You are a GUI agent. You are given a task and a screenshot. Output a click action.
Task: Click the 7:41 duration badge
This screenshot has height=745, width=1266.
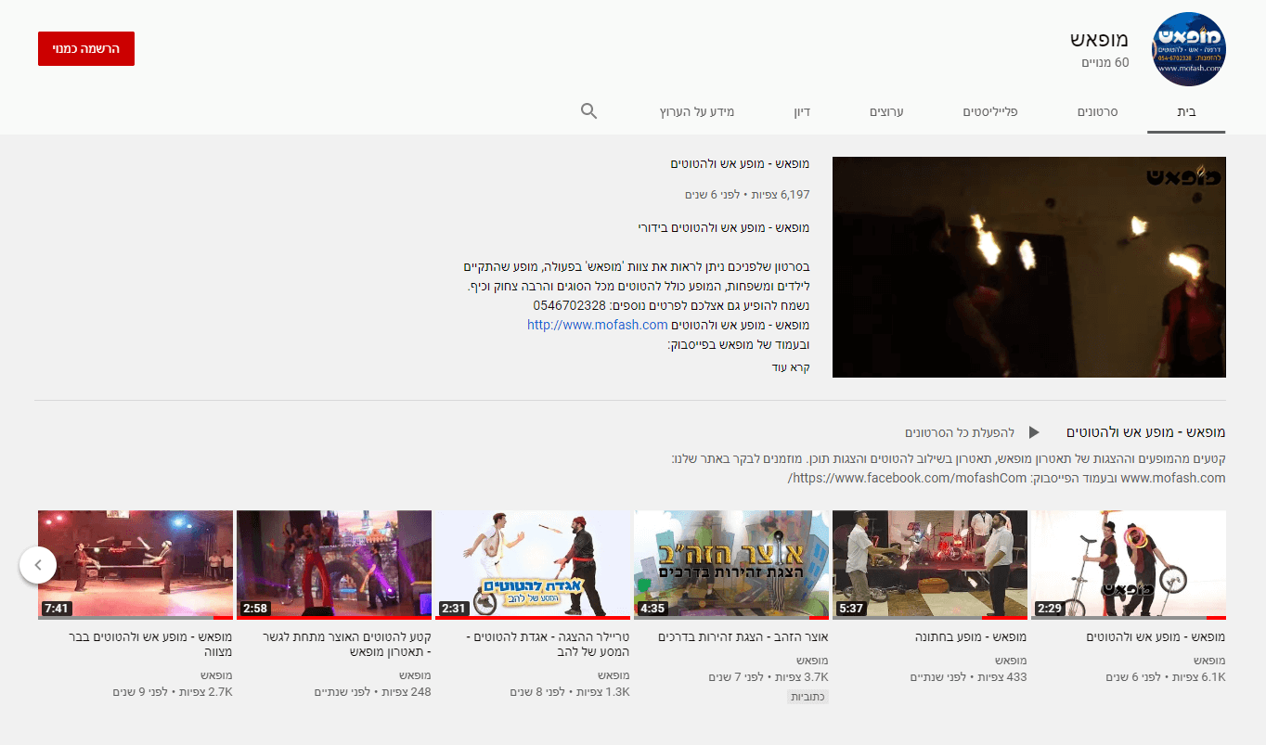57,609
